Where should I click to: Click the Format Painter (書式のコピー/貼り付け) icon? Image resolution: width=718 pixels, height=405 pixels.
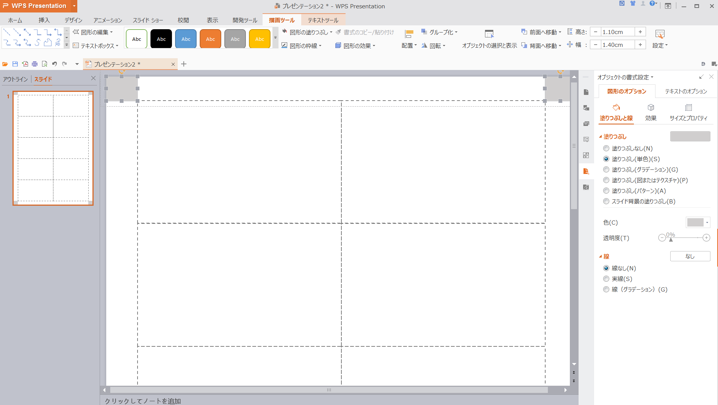339,32
